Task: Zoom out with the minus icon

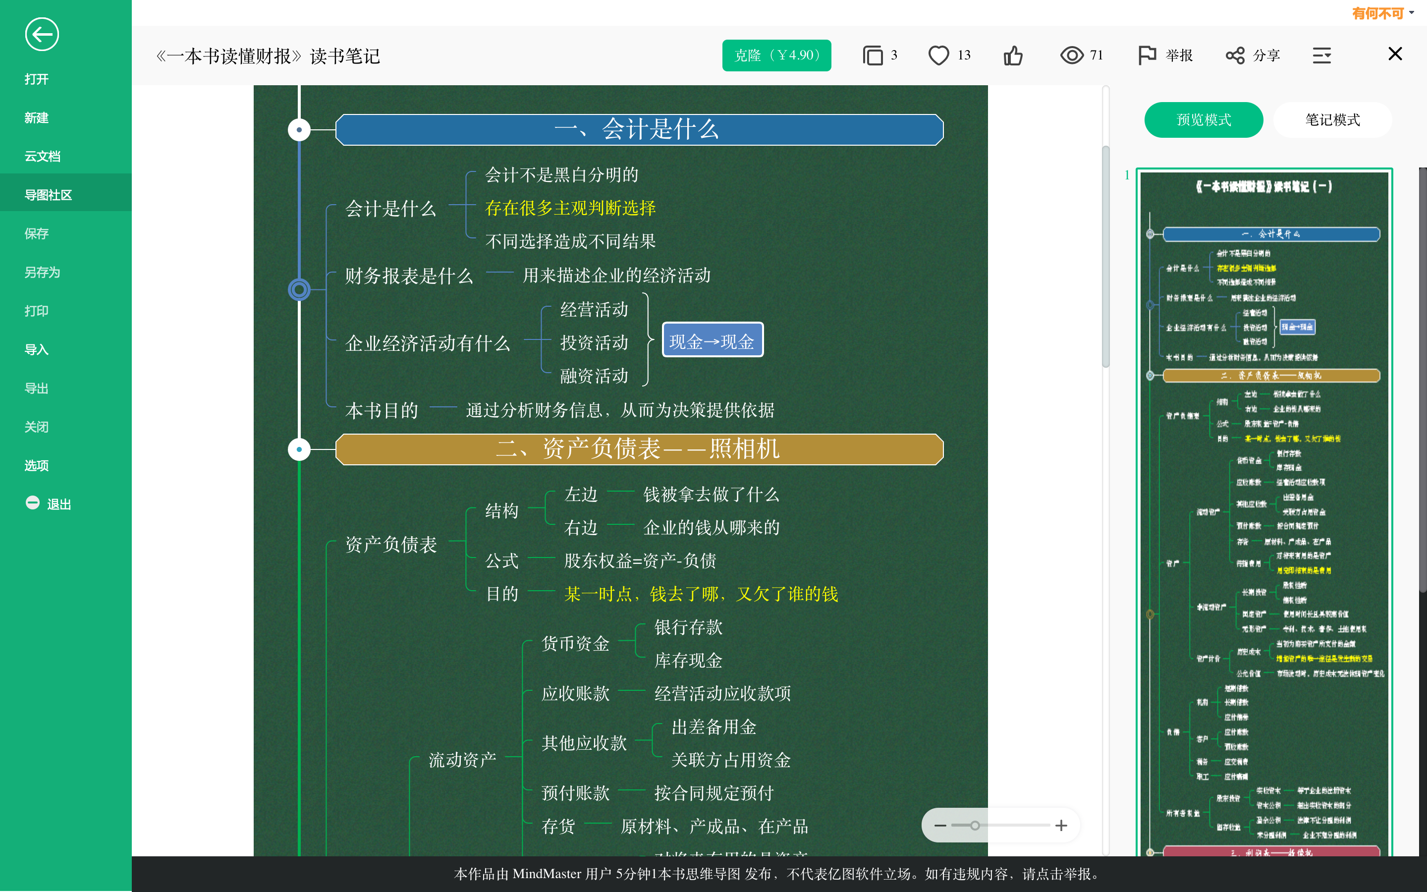Action: point(940,825)
